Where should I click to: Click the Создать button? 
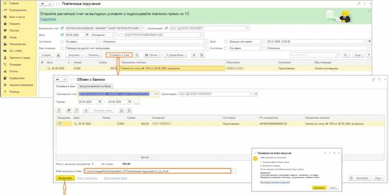tap(46, 55)
